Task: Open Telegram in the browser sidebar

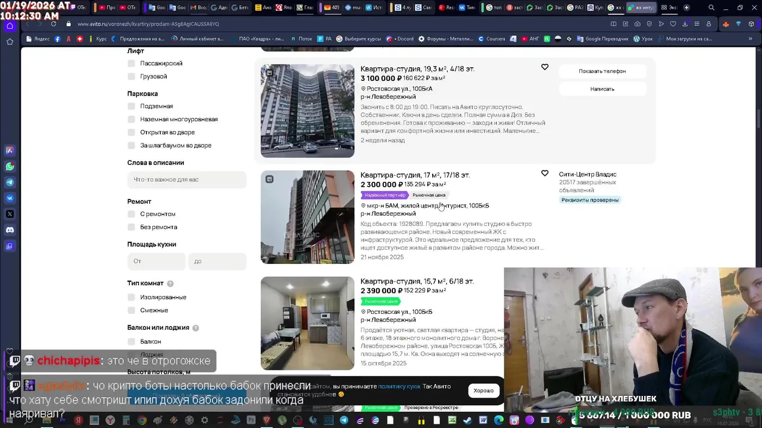Action: [x=10, y=182]
